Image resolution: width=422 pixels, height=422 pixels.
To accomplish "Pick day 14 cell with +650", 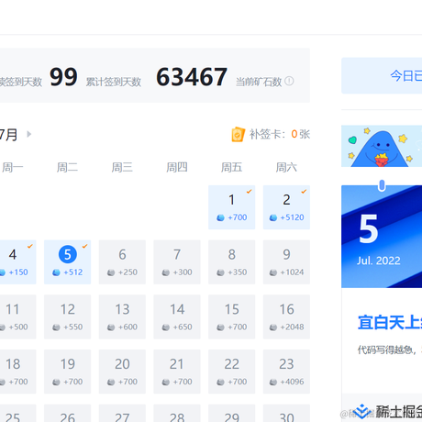I will tap(177, 316).
